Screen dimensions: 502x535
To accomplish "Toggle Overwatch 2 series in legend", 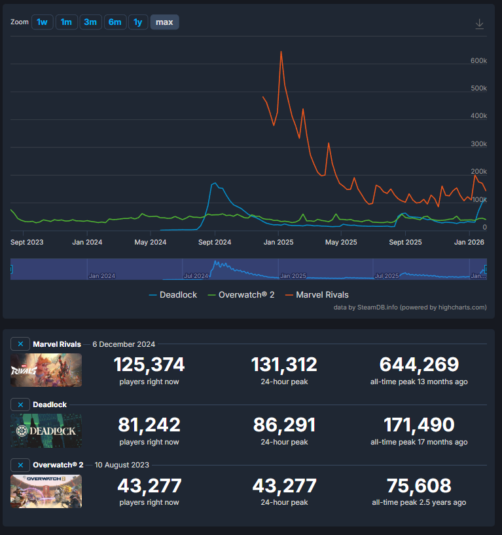I will (241, 295).
